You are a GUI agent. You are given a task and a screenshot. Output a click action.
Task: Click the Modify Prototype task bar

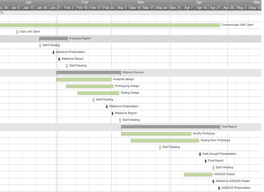point(156,134)
